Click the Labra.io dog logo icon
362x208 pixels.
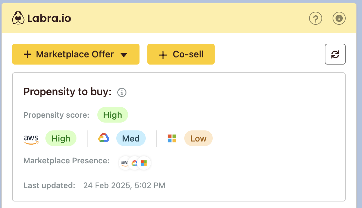(18, 18)
